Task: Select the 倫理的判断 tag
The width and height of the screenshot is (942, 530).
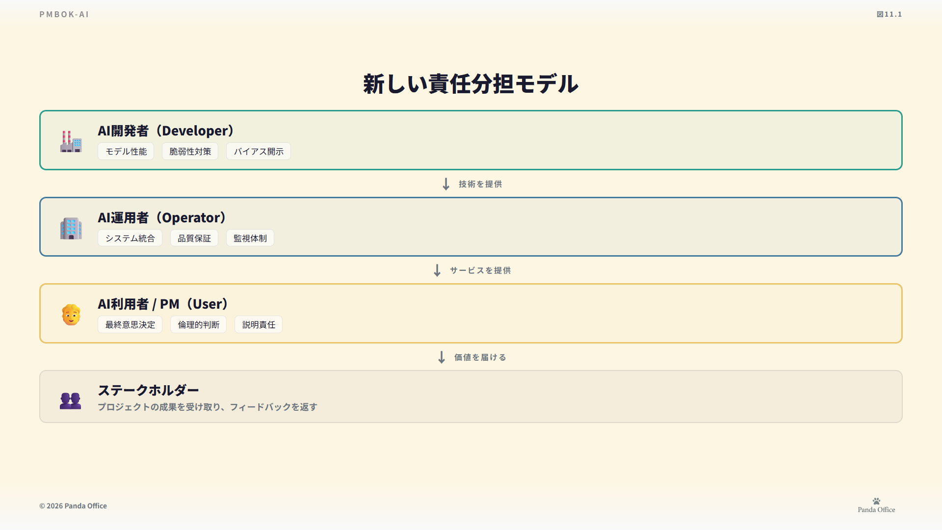Action: point(198,325)
